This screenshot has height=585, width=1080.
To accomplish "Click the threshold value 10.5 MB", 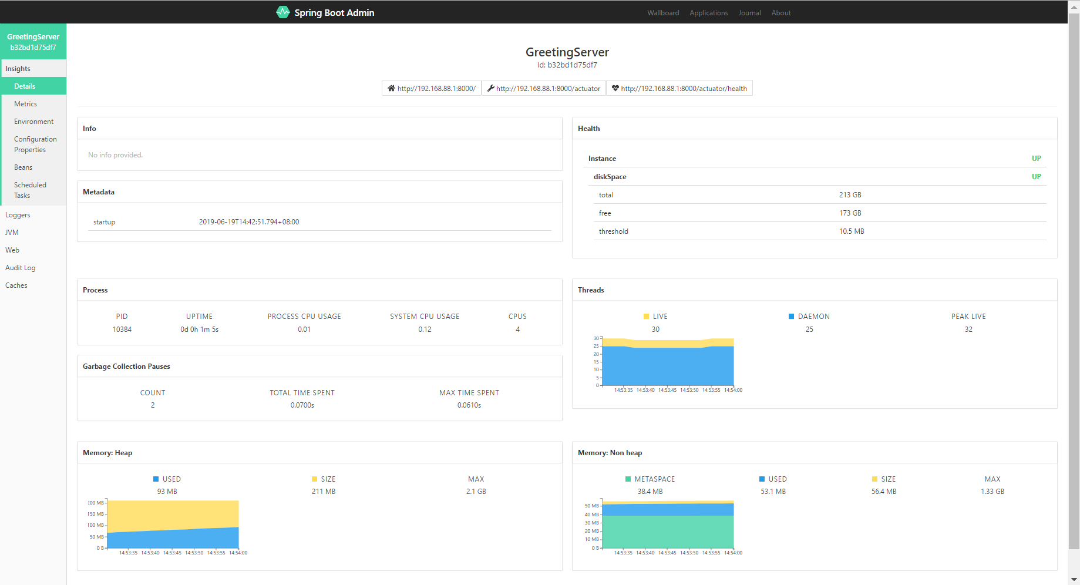I will pos(852,231).
